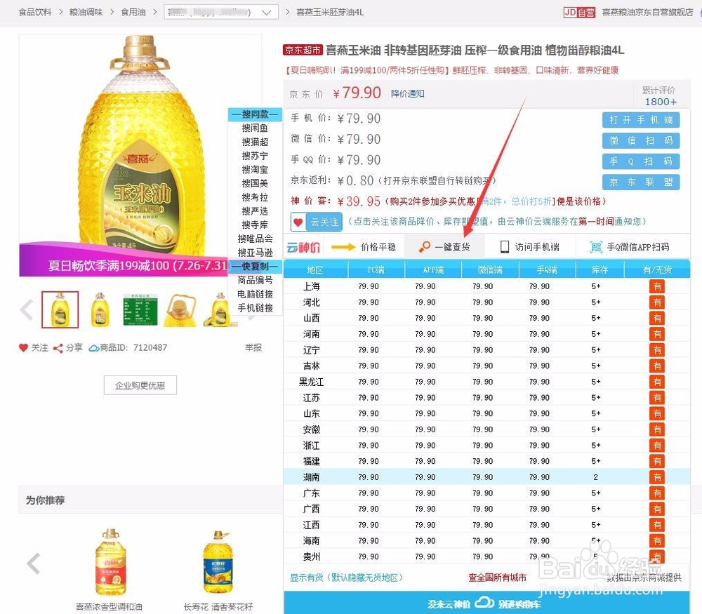Click 显示有货 toggle link
702x614 pixels.
coord(346,578)
